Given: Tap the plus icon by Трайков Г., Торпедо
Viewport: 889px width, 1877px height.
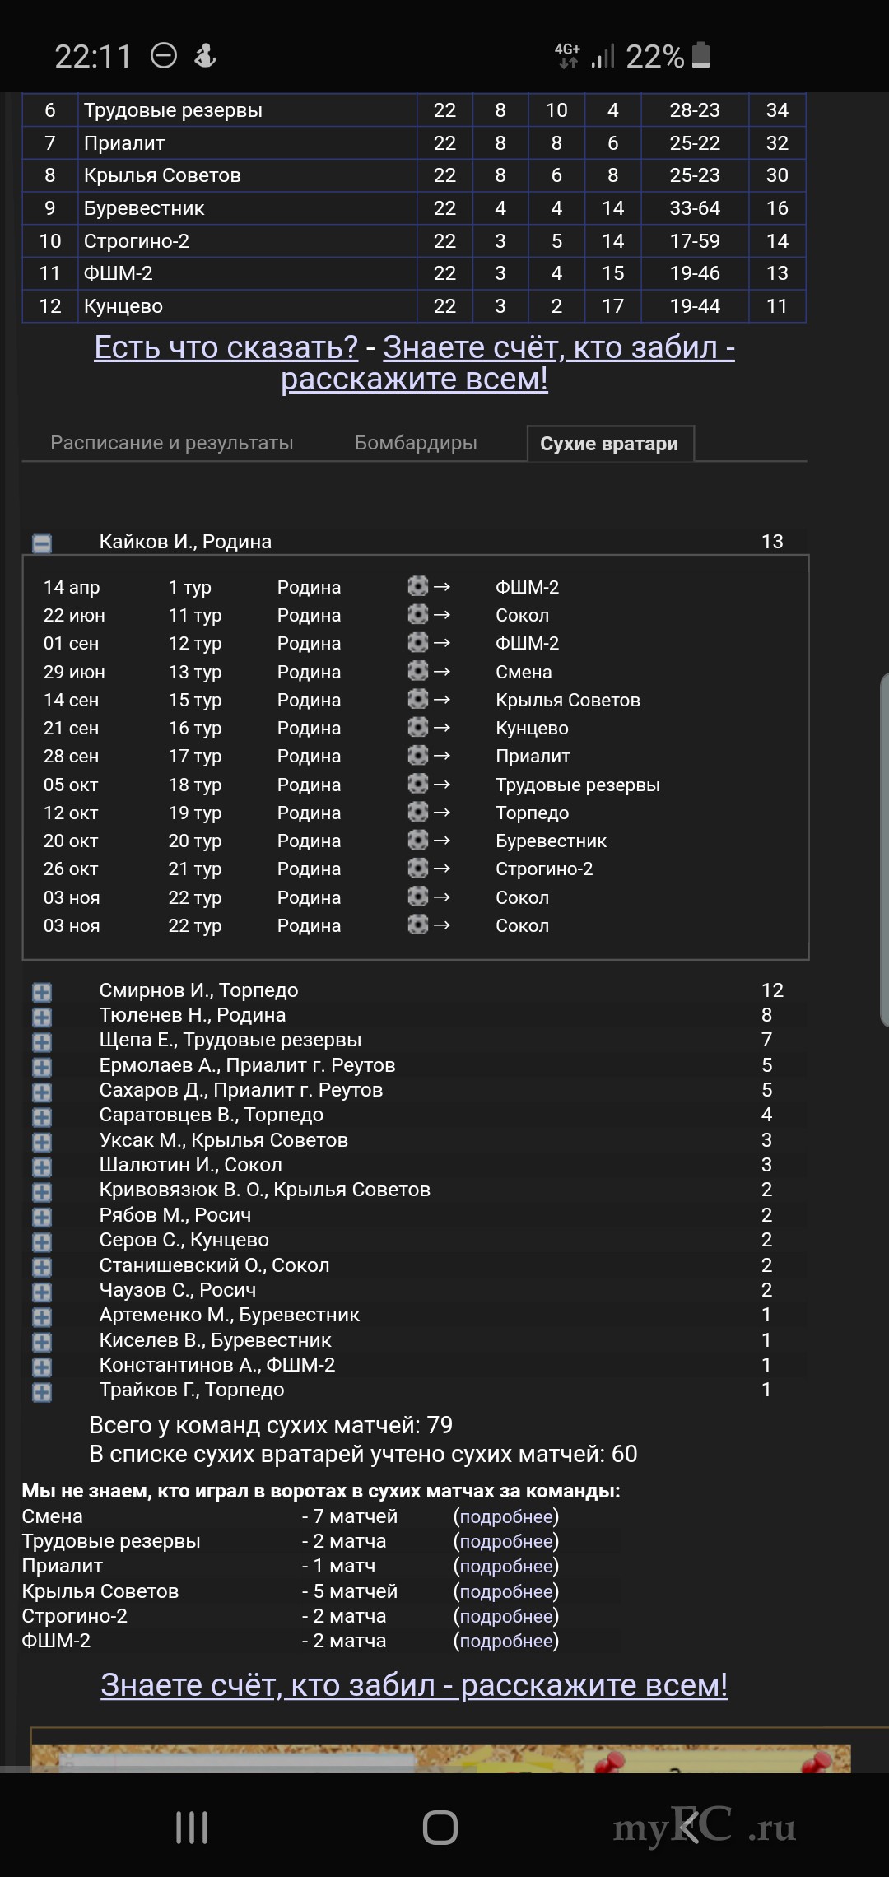Looking at the screenshot, I should tap(42, 1392).
